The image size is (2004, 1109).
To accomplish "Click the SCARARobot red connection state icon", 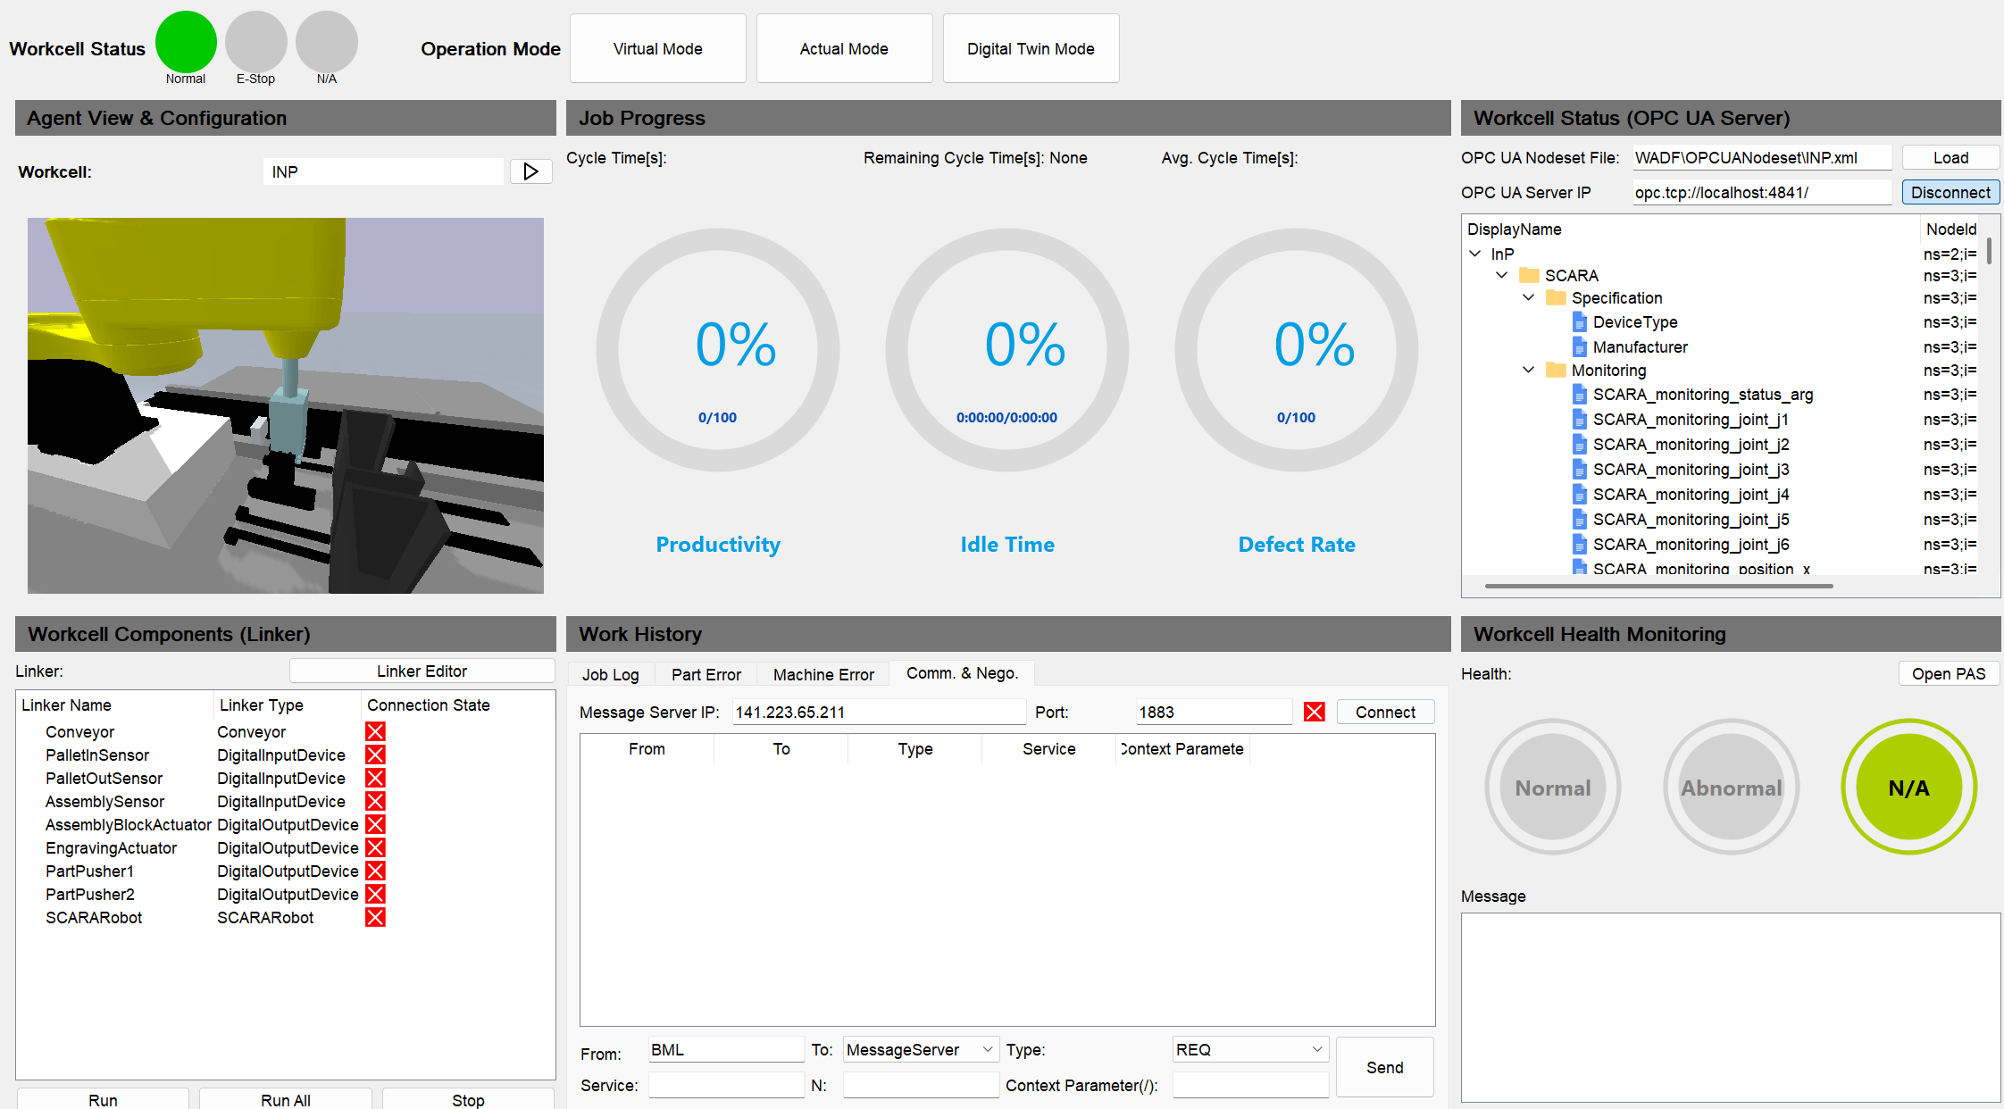I will tap(375, 917).
